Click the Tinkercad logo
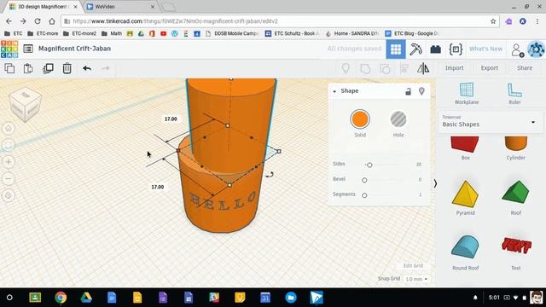This screenshot has width=546, height=307. coord(9,49)
